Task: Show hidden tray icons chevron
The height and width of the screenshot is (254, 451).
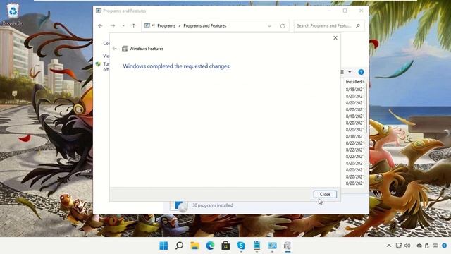Action: coord(389,246)
